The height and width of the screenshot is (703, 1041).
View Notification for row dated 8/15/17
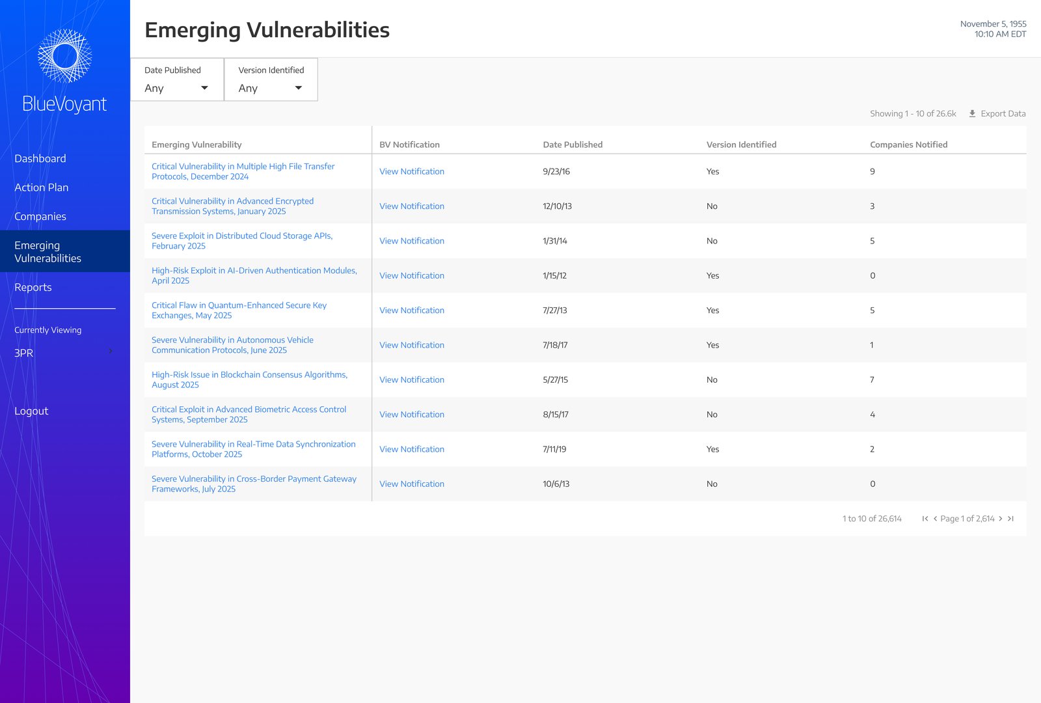412,415
